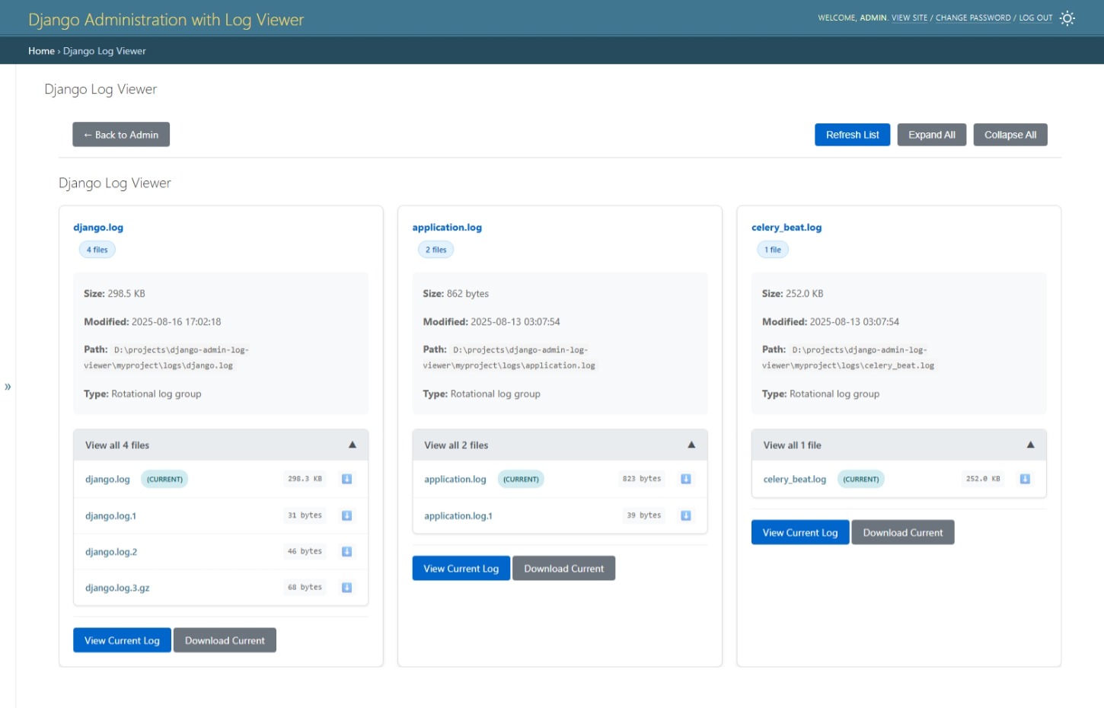
Task: Download django.log.2 file icon
Action: pyautogui.click(x=346, y=551)
